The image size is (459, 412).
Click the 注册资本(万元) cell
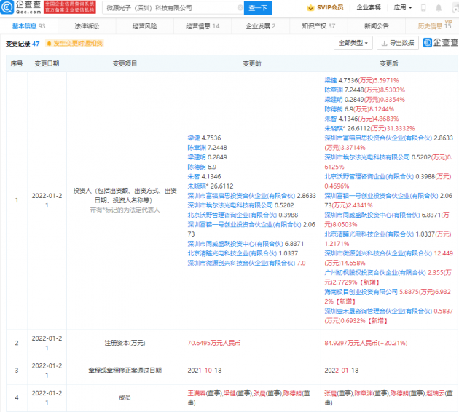pyautogui.click(x=125, y=343)
